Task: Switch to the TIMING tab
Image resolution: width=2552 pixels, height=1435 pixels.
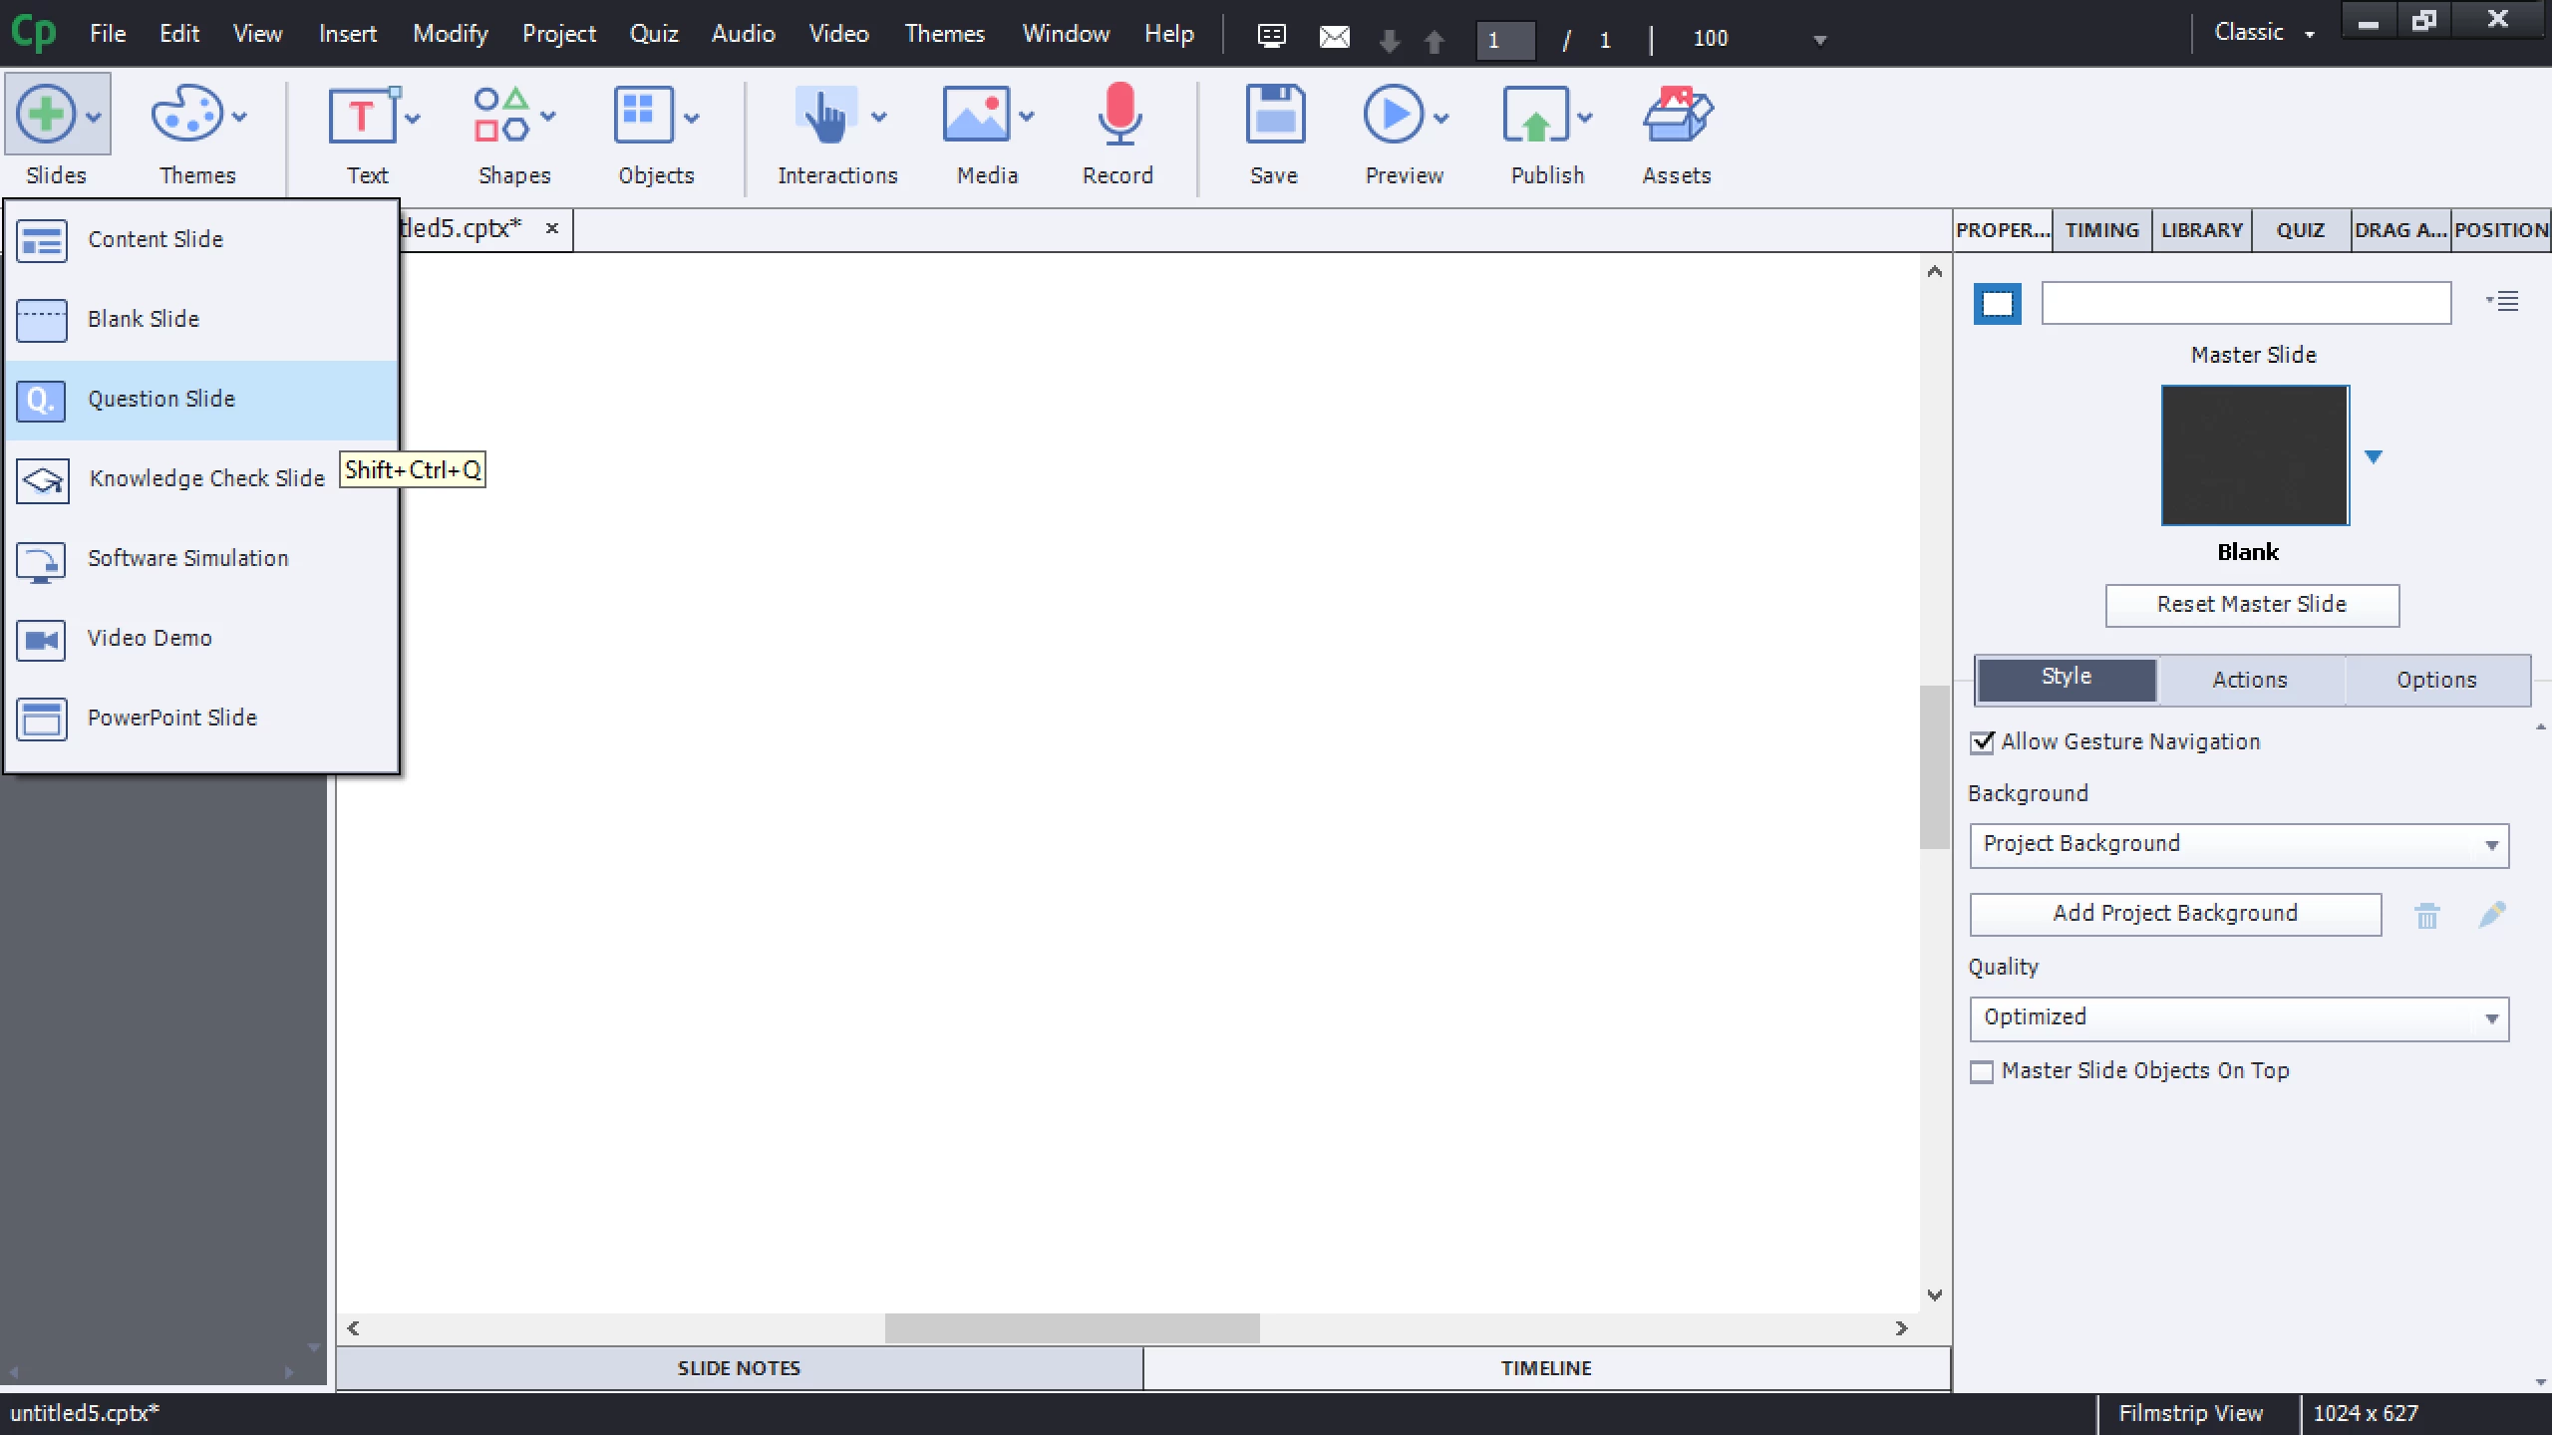Action: pos(2101,230)
